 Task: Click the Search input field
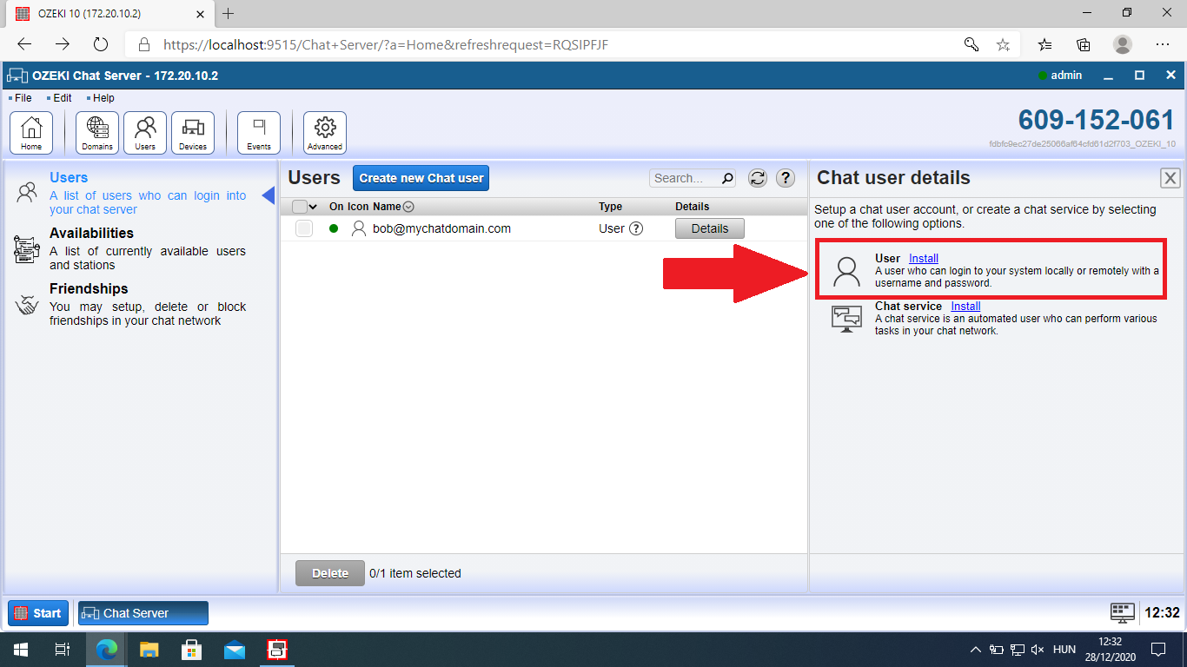685,178
